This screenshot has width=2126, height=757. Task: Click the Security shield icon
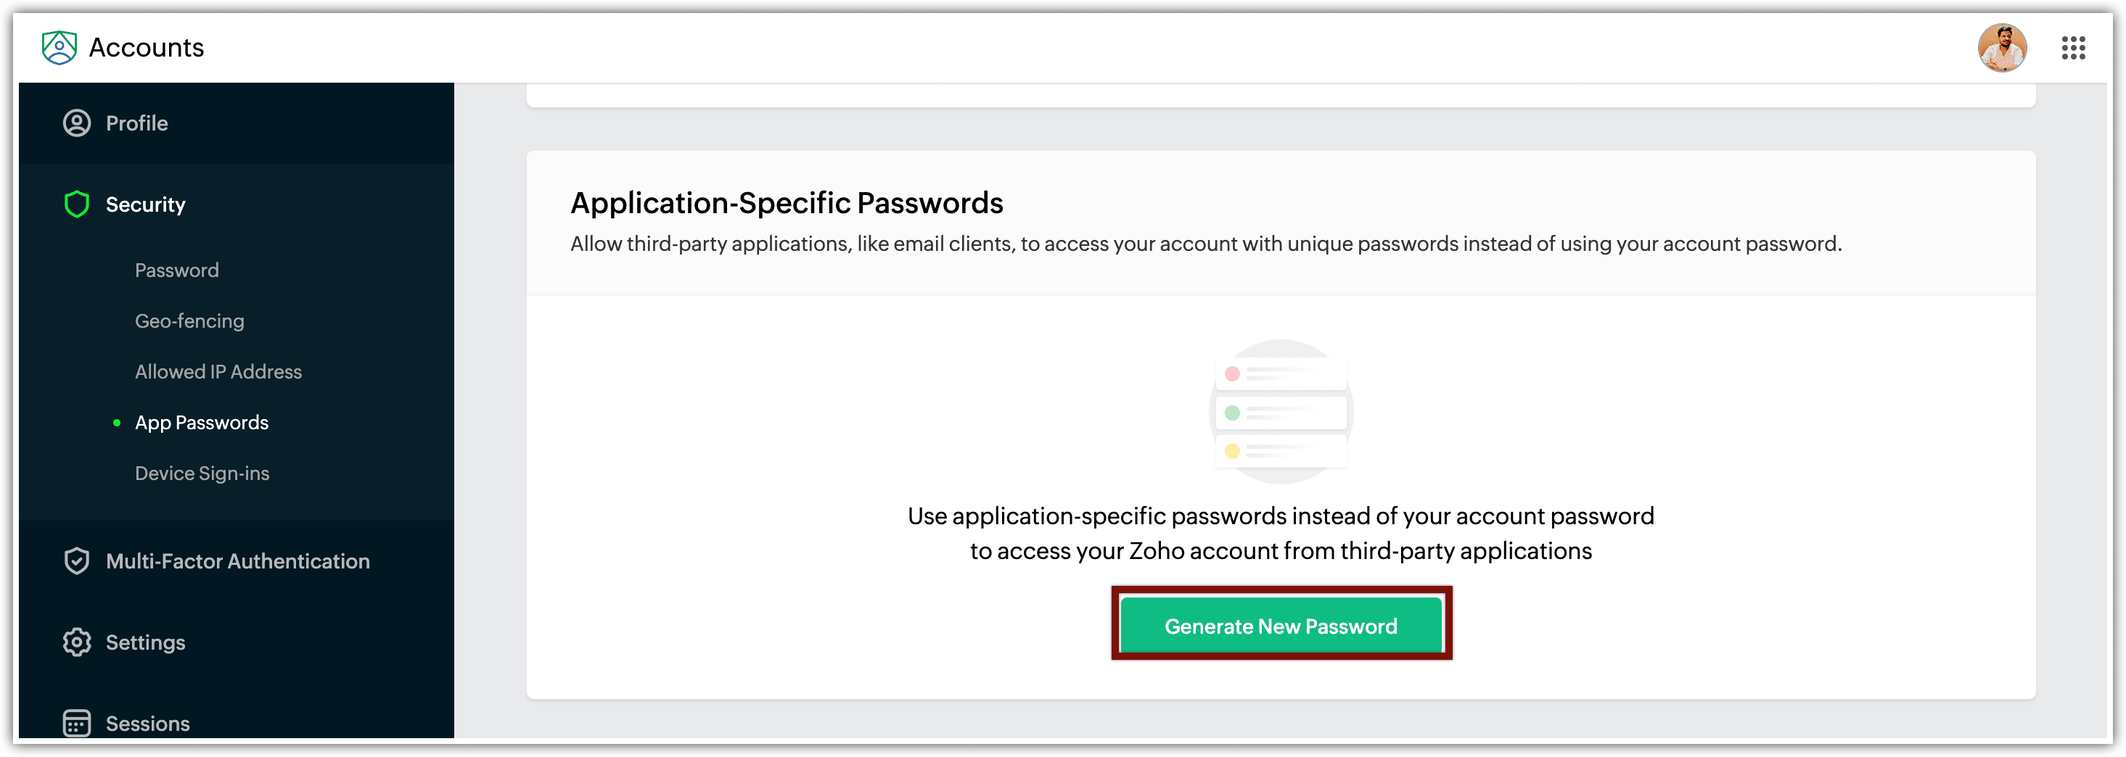(x=77, y=204)
